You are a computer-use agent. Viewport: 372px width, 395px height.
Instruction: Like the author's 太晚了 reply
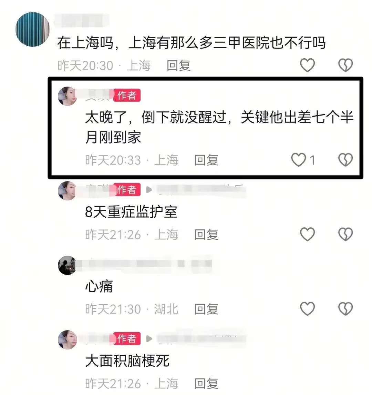pyautogui.click(x=299, y=160)
